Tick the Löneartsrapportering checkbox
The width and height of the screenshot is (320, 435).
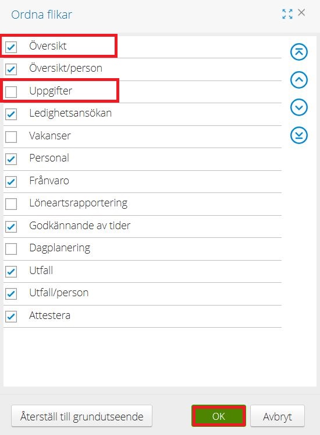click(11, 204)
